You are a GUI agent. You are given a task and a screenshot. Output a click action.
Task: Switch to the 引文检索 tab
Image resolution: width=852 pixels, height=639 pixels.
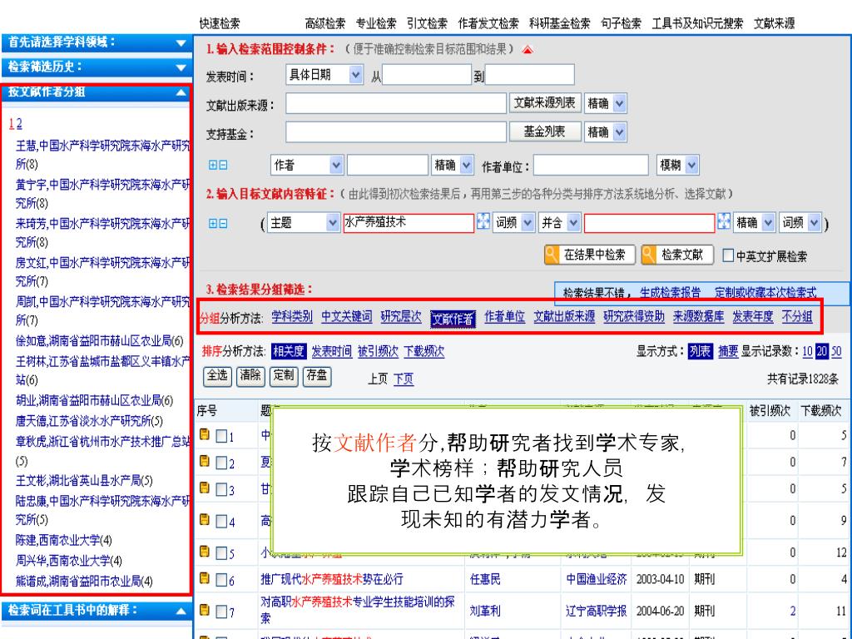tap(427, 23)
